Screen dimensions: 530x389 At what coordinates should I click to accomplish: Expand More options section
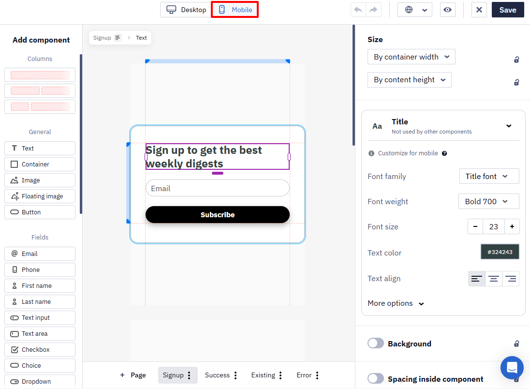(x=396, y=303)
